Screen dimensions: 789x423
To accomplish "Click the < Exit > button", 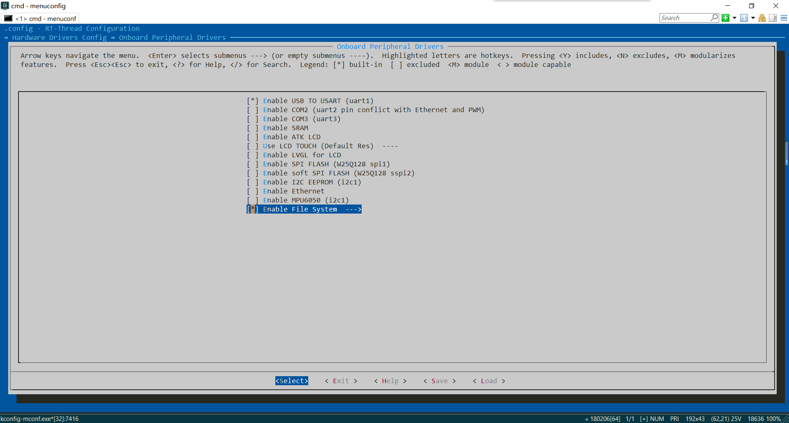I will pyautogui.click(x=341, y=381).
